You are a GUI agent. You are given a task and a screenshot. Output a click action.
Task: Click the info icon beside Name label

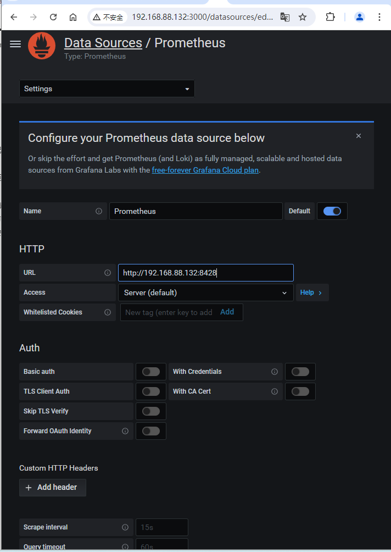(99, 211)
